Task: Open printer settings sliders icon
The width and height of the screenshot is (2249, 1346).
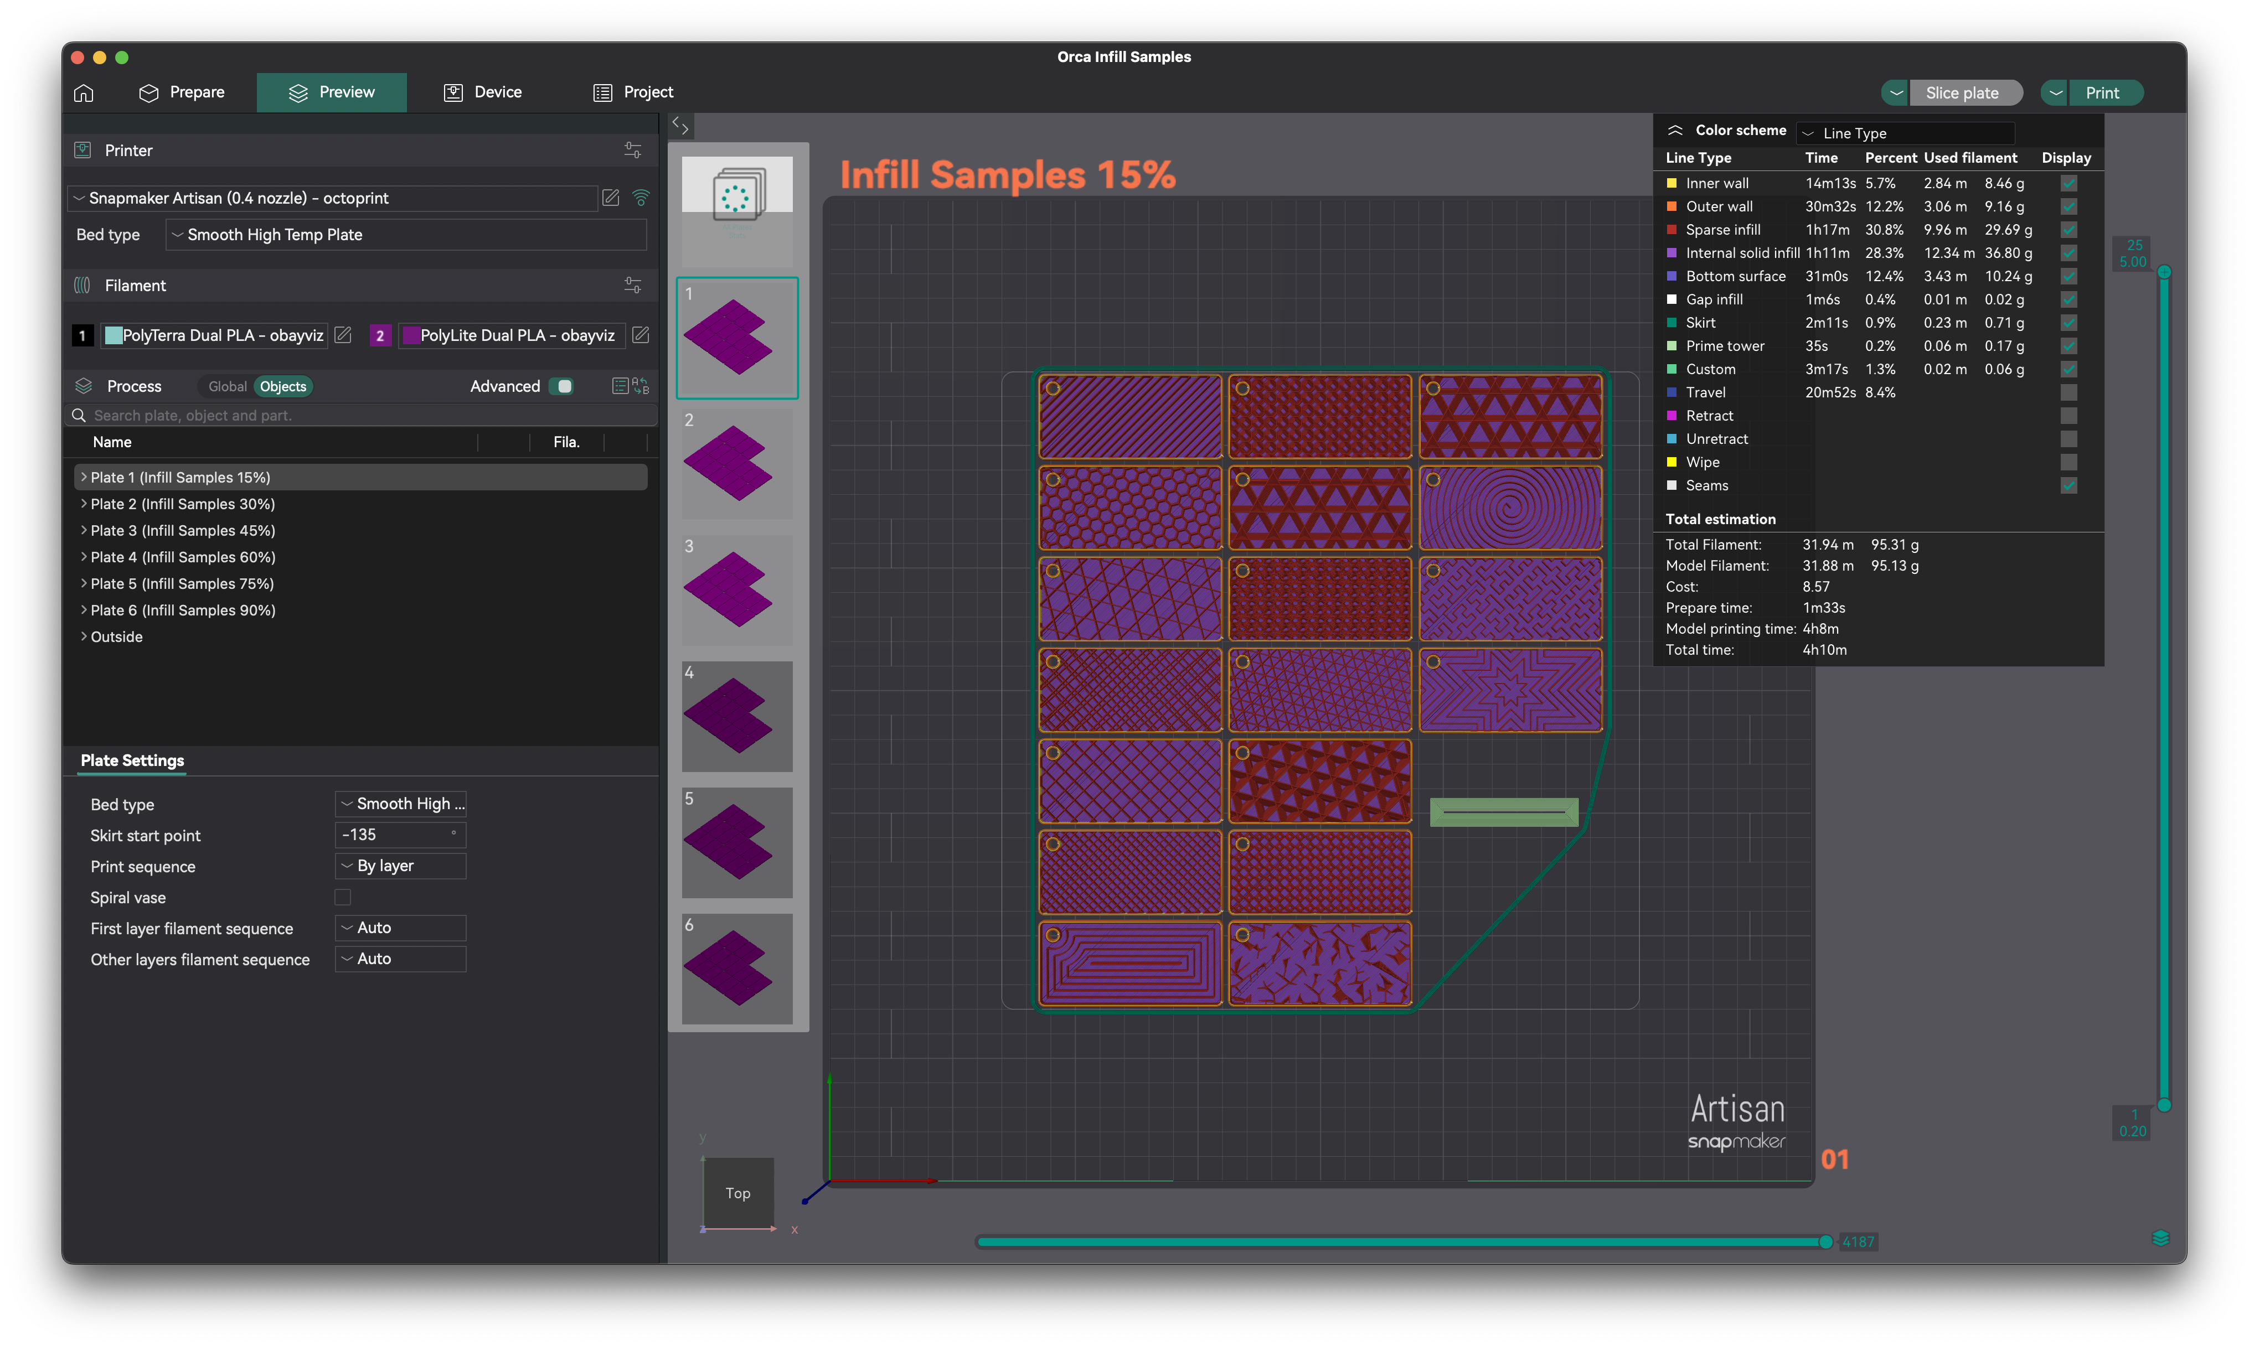Action: (x=632, y=151)
